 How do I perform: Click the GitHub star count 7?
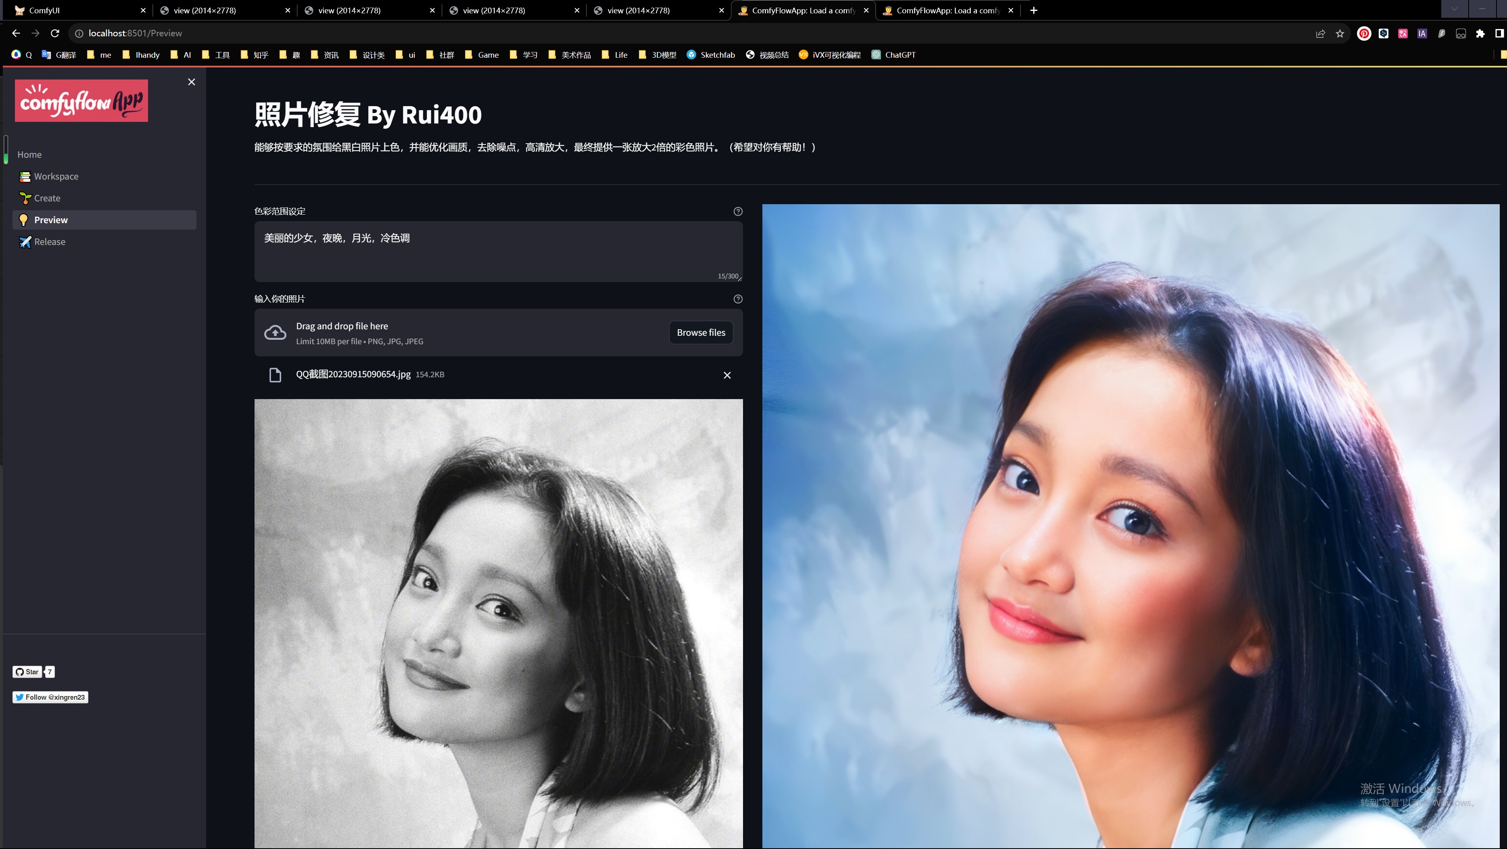50,672
